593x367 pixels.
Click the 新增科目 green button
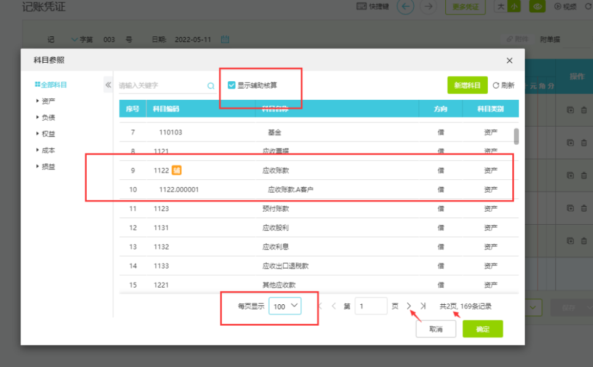point(467,85)
